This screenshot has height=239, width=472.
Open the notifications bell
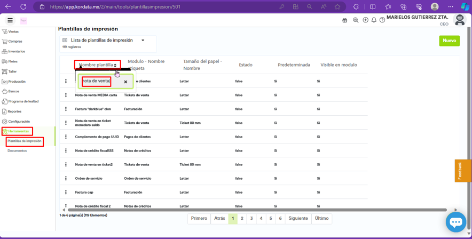pyautogui.click(x=374, y=20)
